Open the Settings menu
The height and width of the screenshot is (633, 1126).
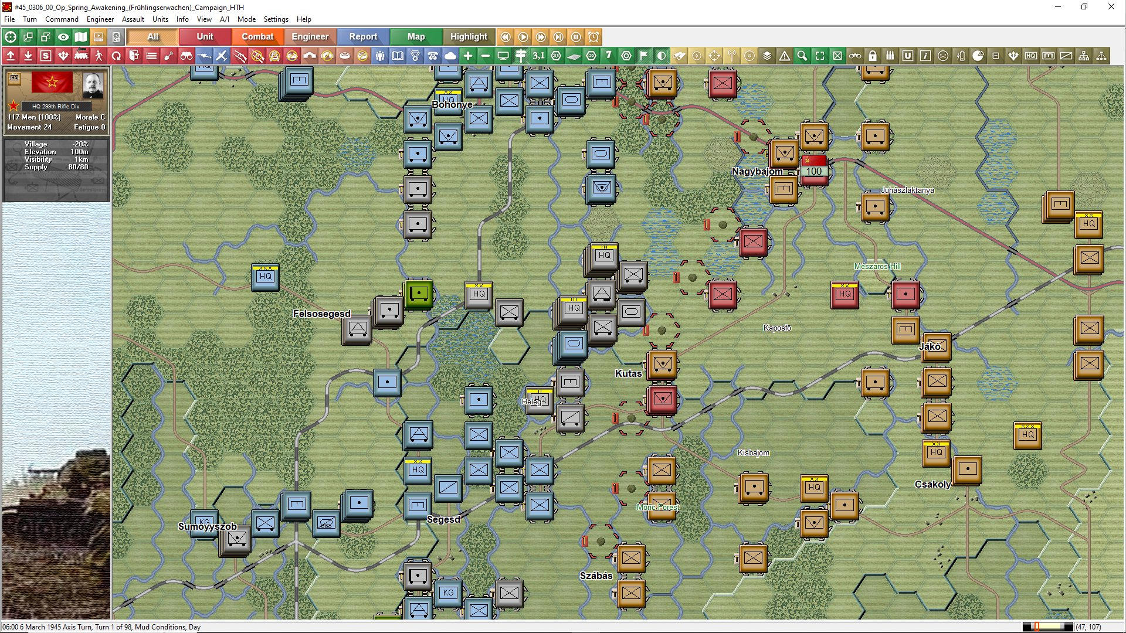[x=276, y=19]
